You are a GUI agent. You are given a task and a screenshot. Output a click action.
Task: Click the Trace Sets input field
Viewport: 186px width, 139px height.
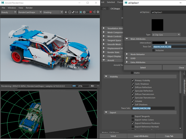[x=153, y=108]
